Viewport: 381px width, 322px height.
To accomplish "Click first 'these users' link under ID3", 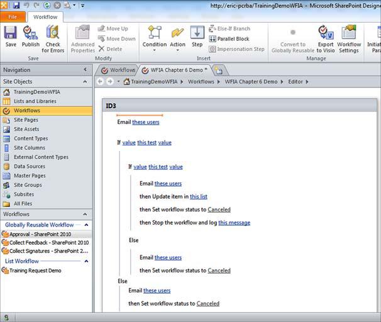I will coord(146,122).
